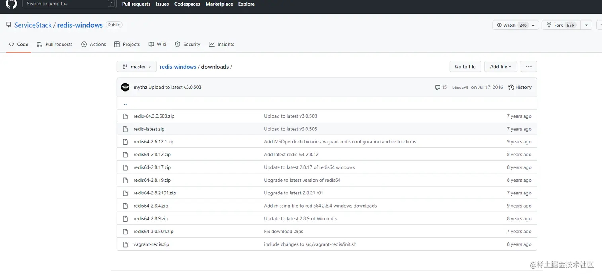Image resolution: width=602 pixels, height=277 pixels.
Task: Click the 15 comments icon
Action: click(x=441, y=87)
